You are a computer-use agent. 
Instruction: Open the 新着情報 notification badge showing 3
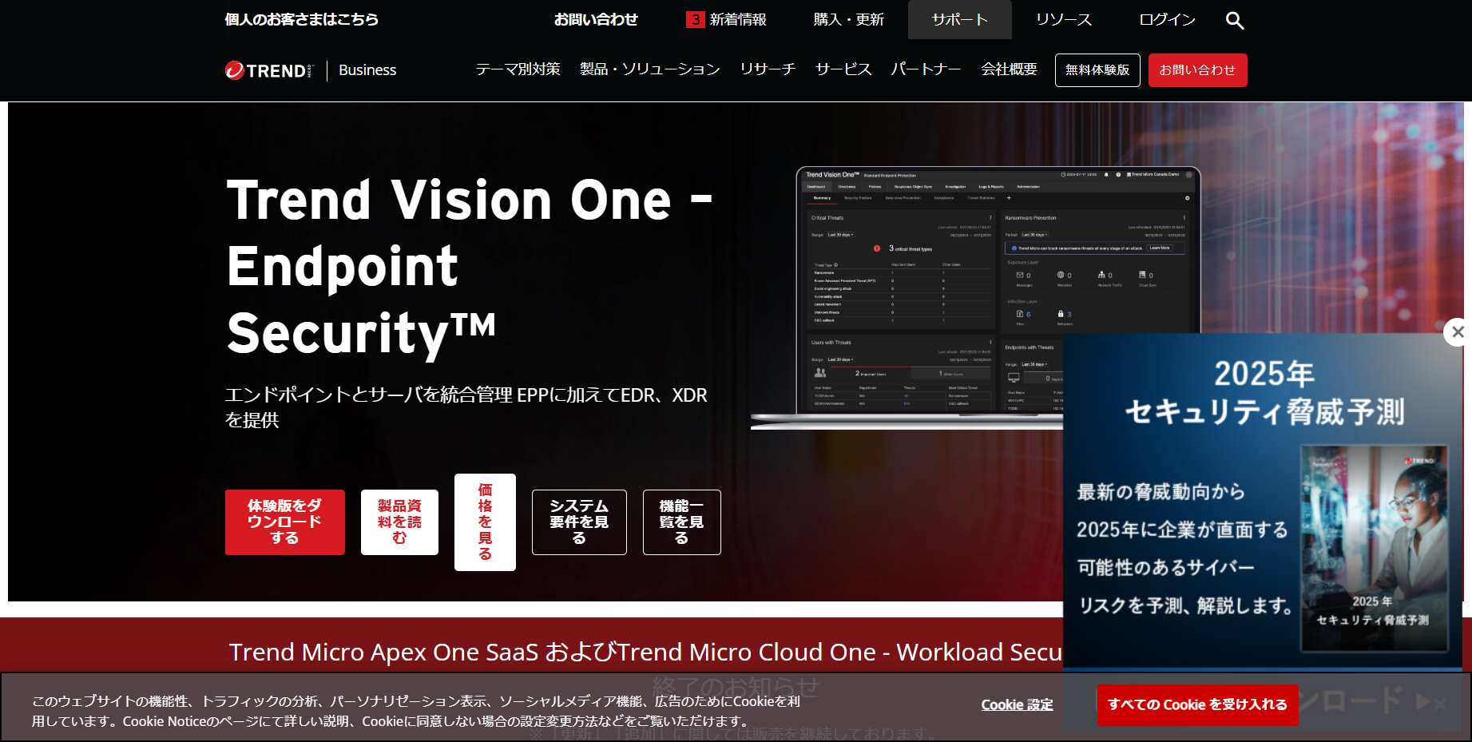pos(695,19)
